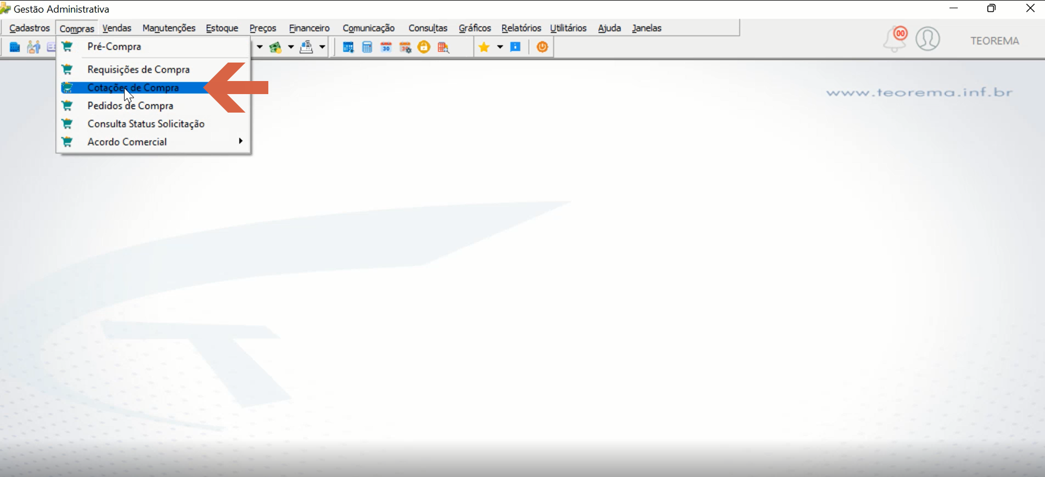This screenshot has width=1045, height=477.
Task: Click calendar icon with gear
Action: (x=405, y=47)
